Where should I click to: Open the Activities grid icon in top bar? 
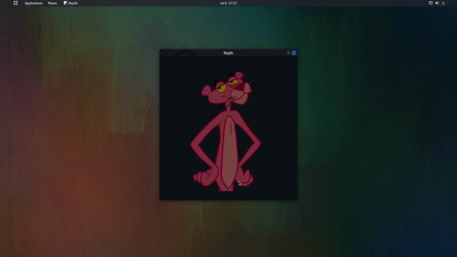click(16, 3)
